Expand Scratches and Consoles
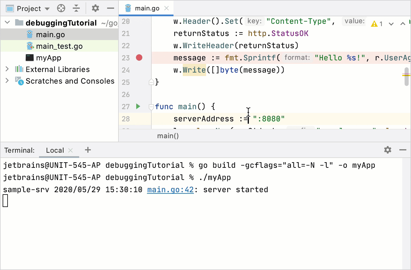 [7, 81]
